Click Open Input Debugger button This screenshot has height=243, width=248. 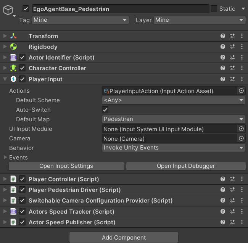[x=186, y=166]
